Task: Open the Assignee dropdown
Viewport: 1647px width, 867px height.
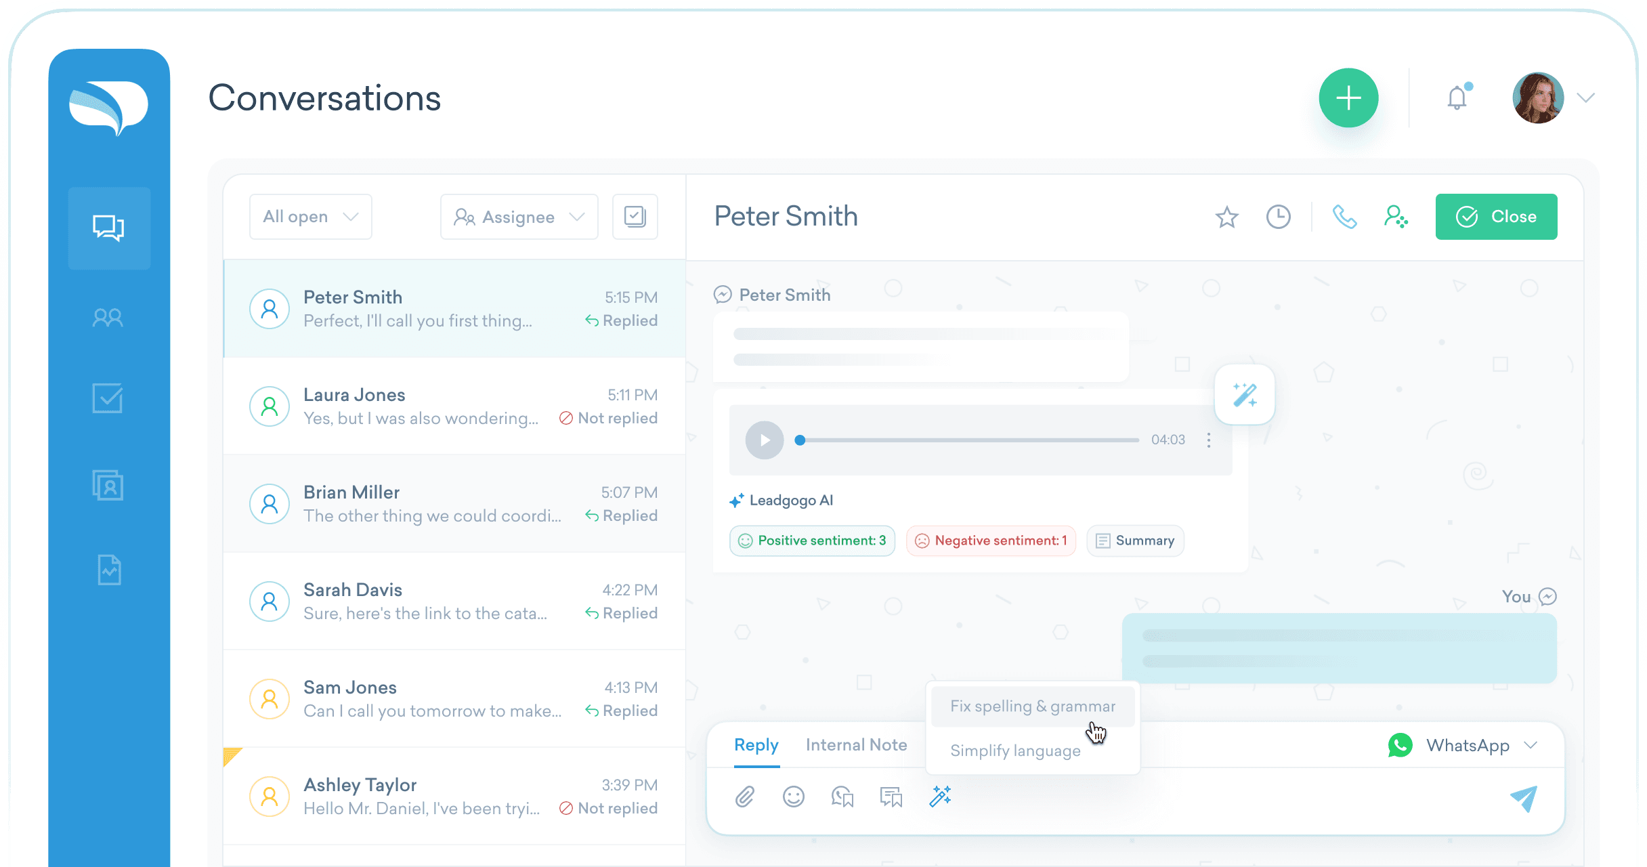Action: (519, 217)
